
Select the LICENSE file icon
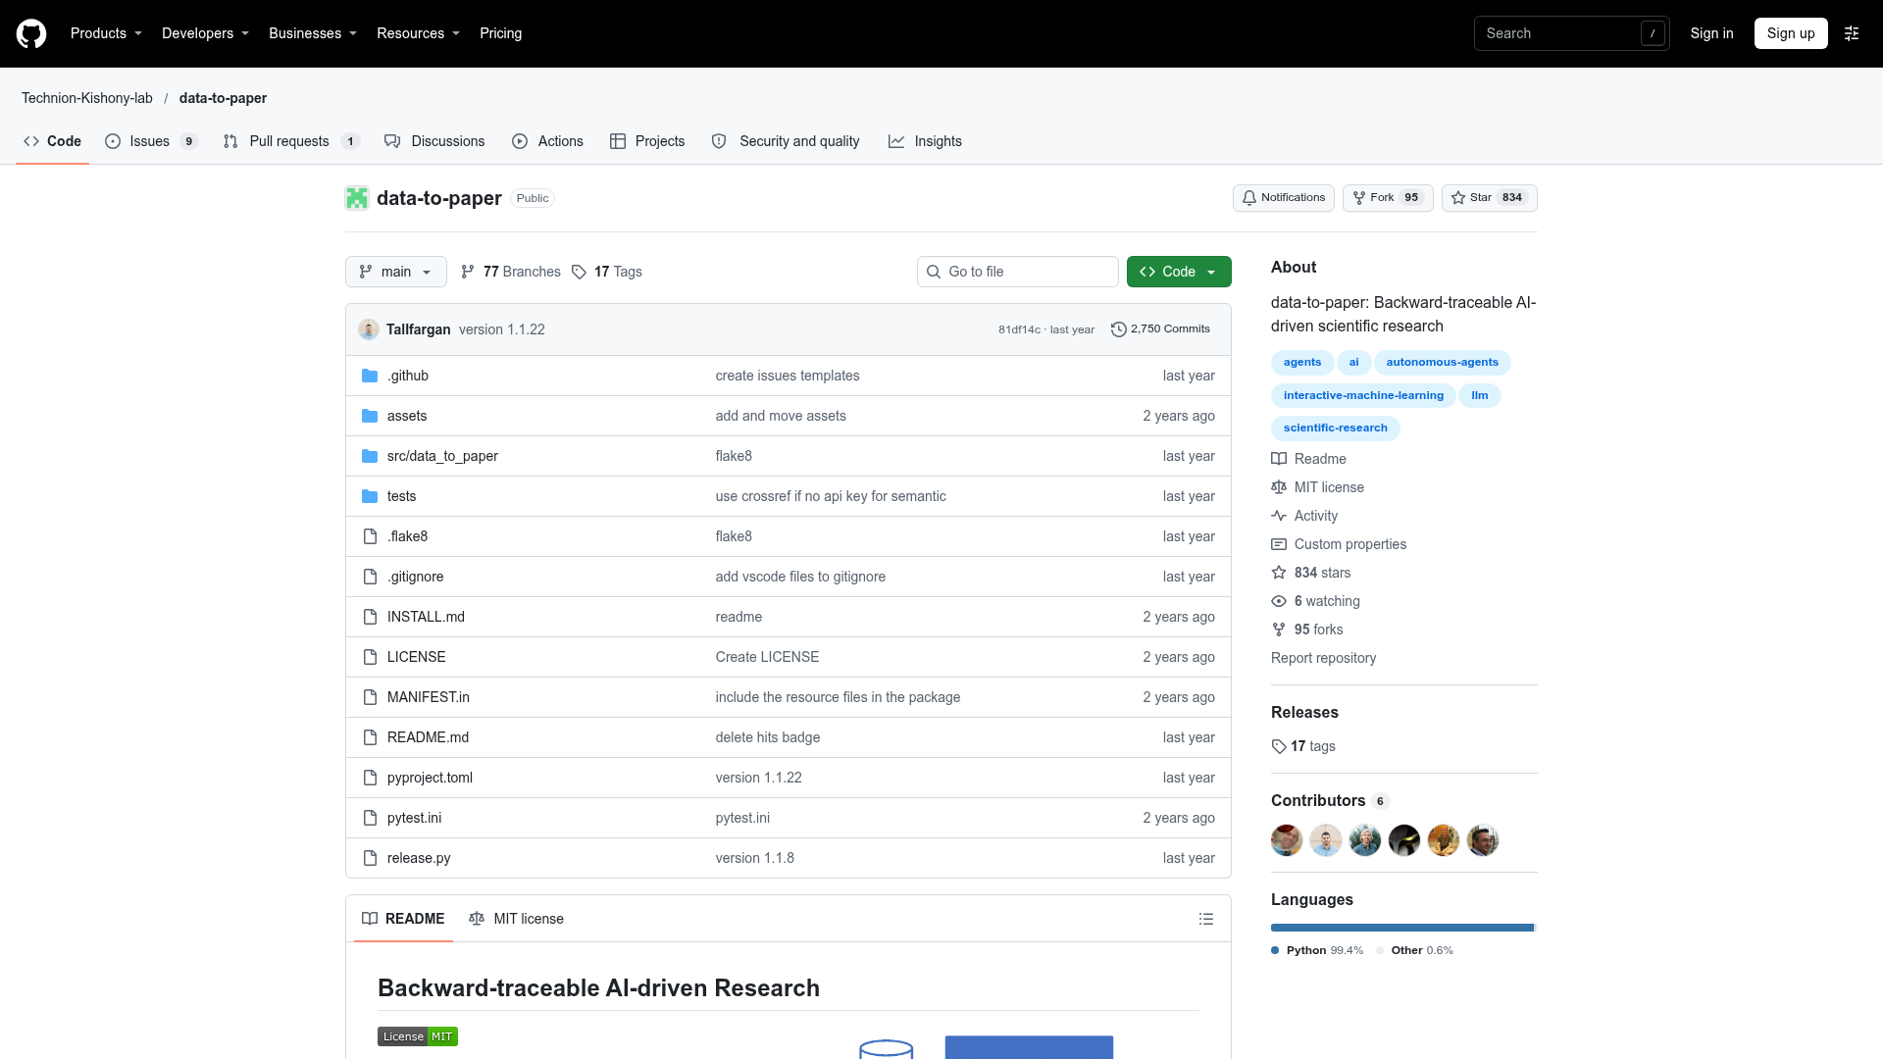[370, 657]
